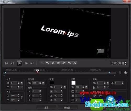131x111 pixels.
Task: Click the white playhead scrubber on timeline
Action: pos(38,71)
